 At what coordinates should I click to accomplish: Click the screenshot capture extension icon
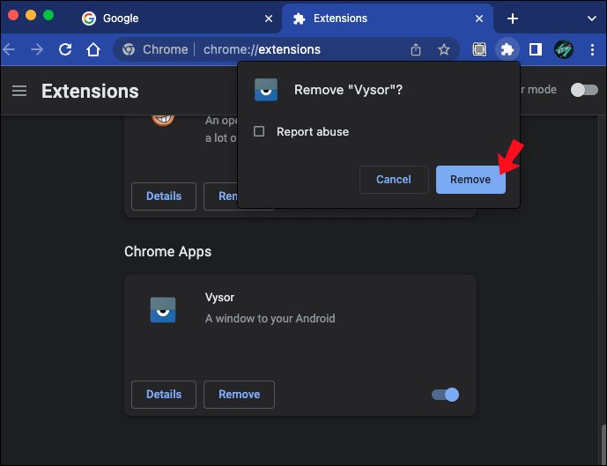pos(479,49)
